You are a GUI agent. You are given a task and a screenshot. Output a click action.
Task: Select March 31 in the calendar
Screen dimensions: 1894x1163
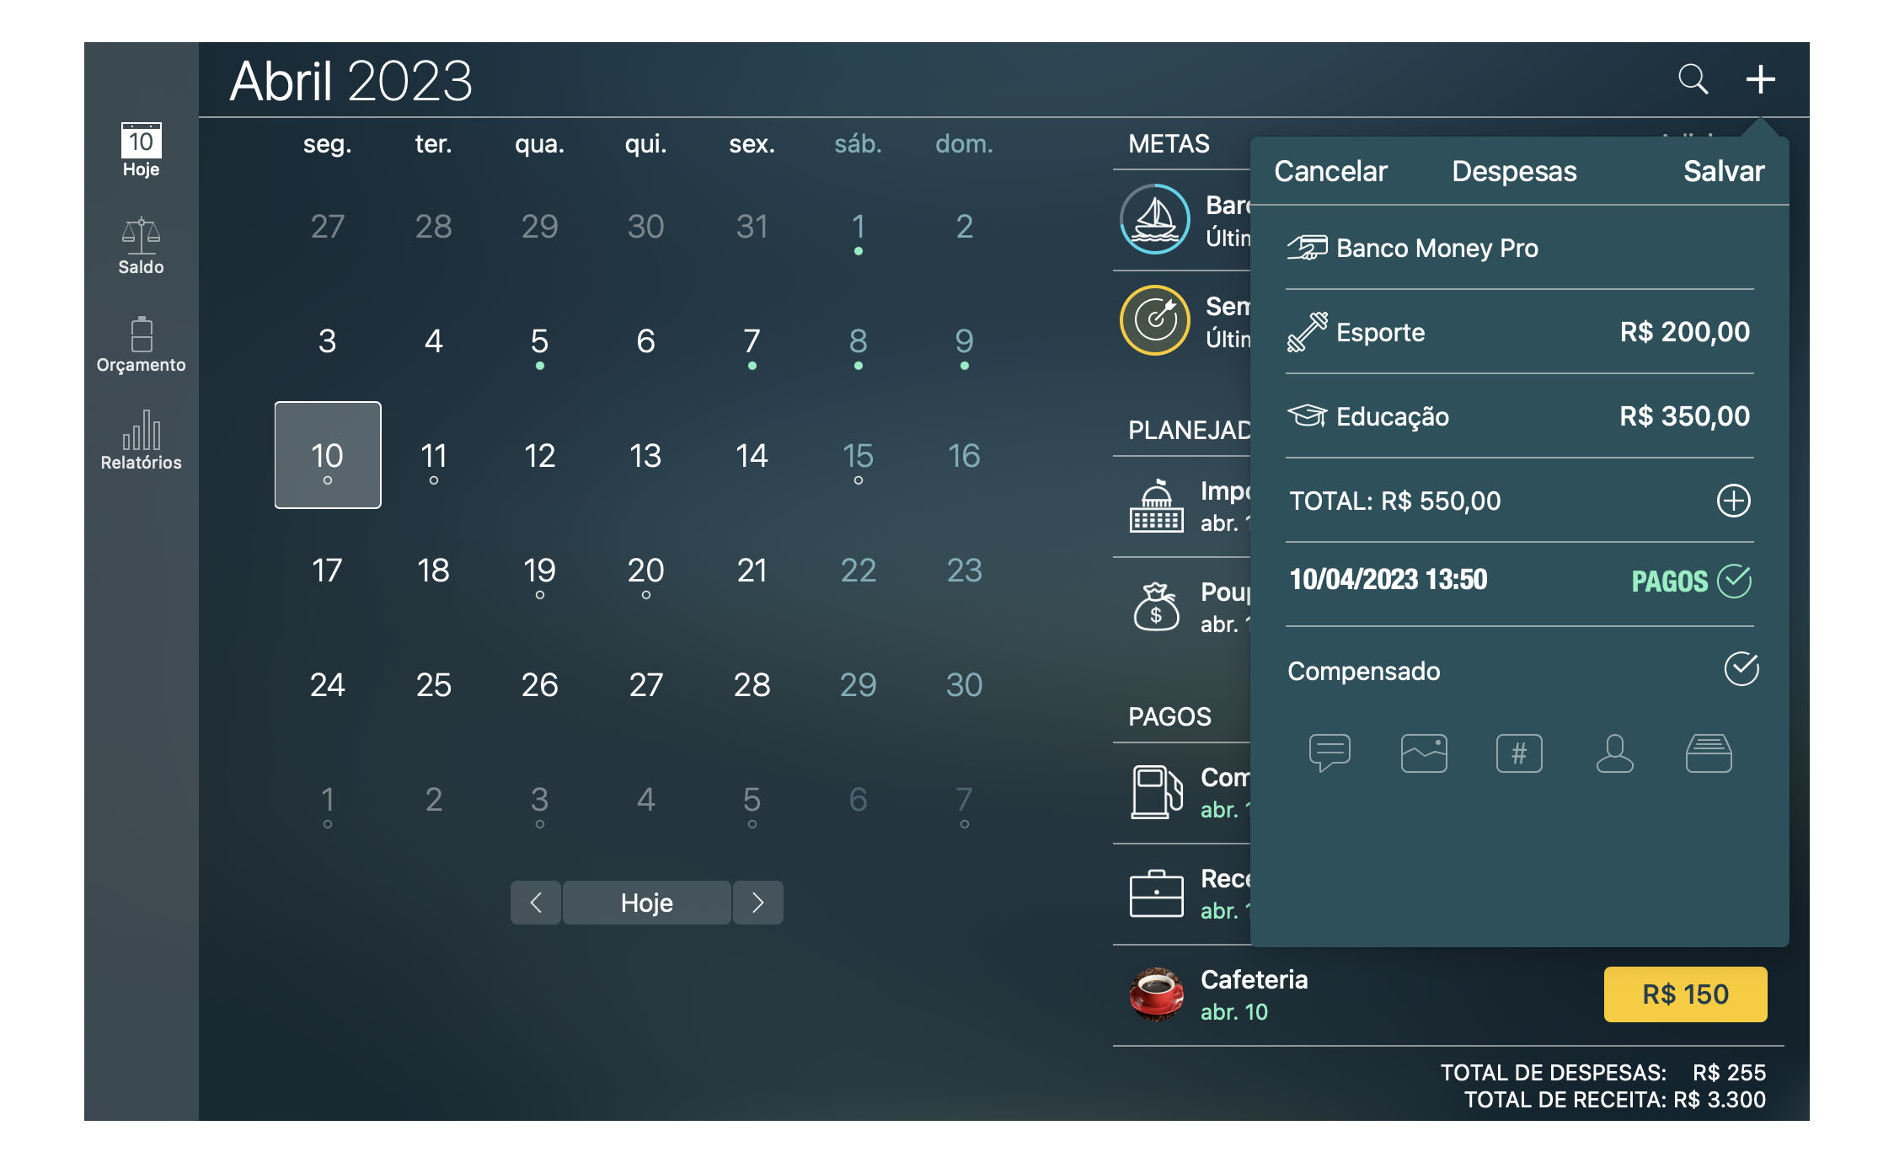tap(752, 226)
